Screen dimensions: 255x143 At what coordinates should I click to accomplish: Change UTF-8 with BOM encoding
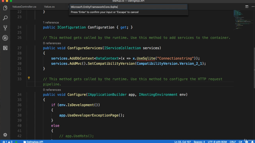(x=217, y=142)
